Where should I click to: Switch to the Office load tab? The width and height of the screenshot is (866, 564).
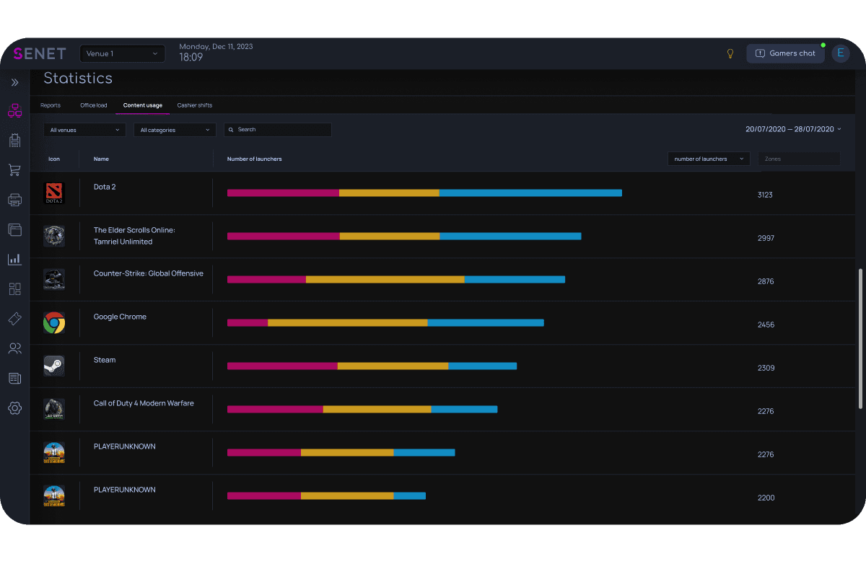pyautogui.click(x=94, y=105)
